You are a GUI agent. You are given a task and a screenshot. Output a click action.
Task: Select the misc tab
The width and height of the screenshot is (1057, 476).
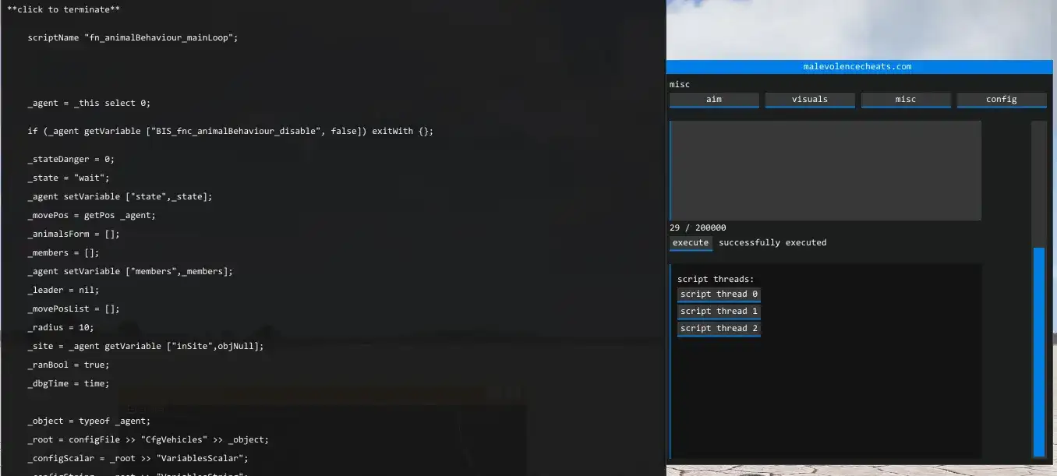905,99
